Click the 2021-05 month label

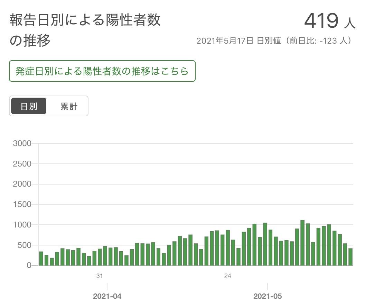(268, 296)
